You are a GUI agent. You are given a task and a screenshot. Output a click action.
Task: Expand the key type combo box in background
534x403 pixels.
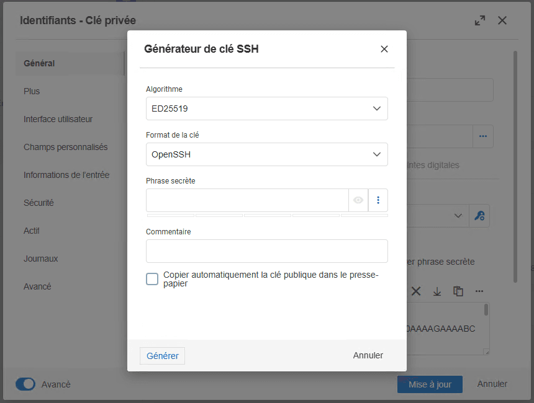(x=458, y=215)
